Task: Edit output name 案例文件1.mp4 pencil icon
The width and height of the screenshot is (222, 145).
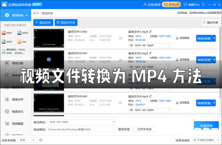Action: tap(150, 31)
